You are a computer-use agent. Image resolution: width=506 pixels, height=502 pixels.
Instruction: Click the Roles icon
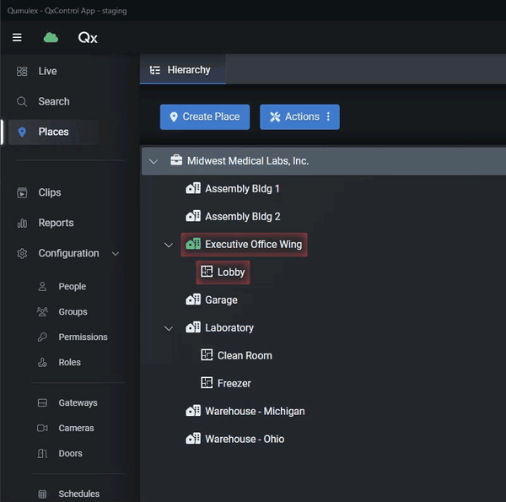coord(42,362)
